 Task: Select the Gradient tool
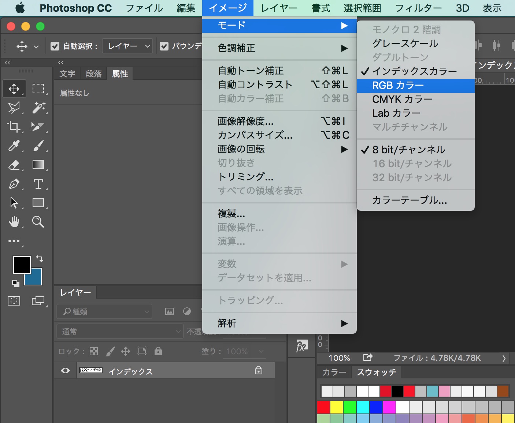(x=38, y=165)
